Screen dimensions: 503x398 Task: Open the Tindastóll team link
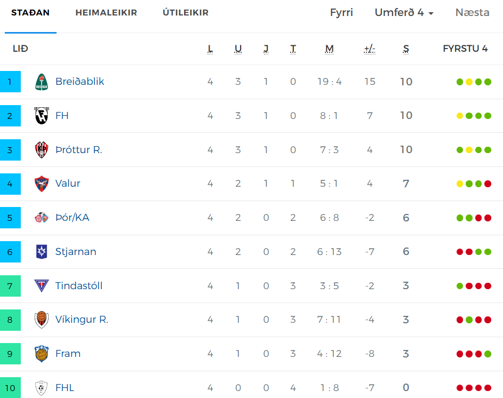79,285
